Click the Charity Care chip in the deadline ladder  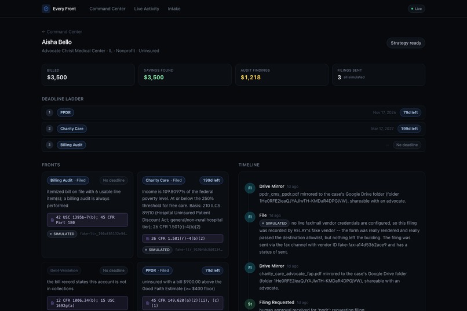(72, 129)
